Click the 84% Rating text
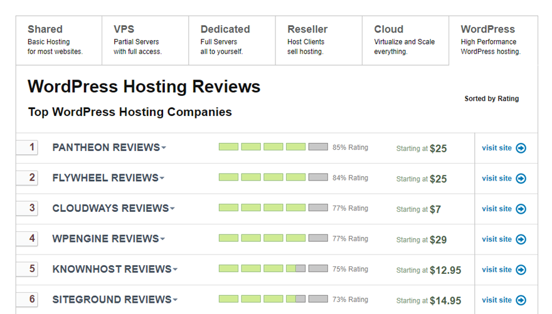Screen dimensions: 552x314 tap(350, 178)
